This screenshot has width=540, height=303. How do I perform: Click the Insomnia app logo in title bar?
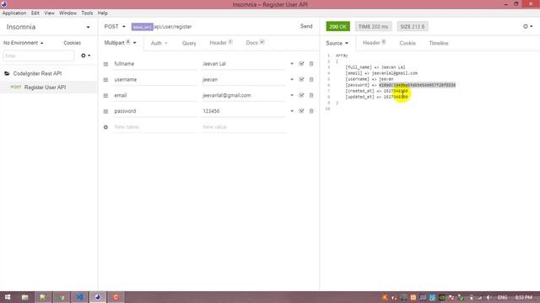coord(3,4)
